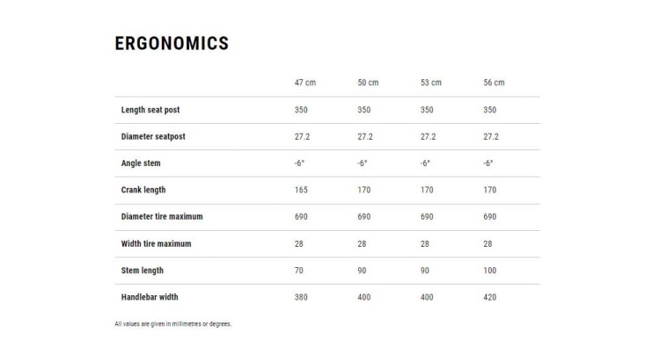Viewport: 660px width, 354px height.
Task: Click the Angle stem row label
Action: 141,163
